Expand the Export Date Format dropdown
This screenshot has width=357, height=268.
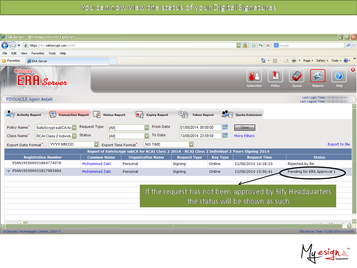(x=96, y=144)
